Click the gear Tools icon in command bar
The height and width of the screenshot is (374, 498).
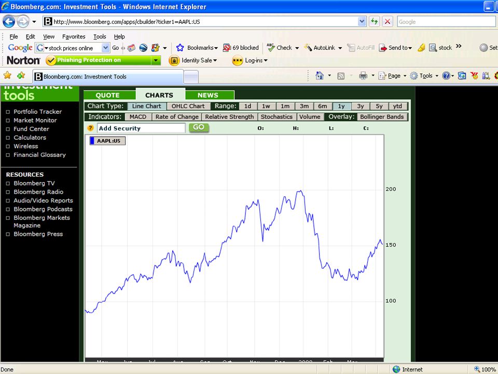pos(413,76)
